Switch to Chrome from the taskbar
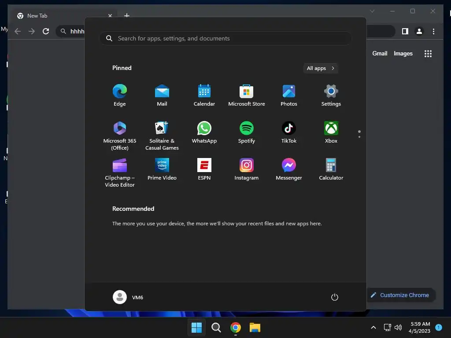The image size is (451, 338). [236, 327]
